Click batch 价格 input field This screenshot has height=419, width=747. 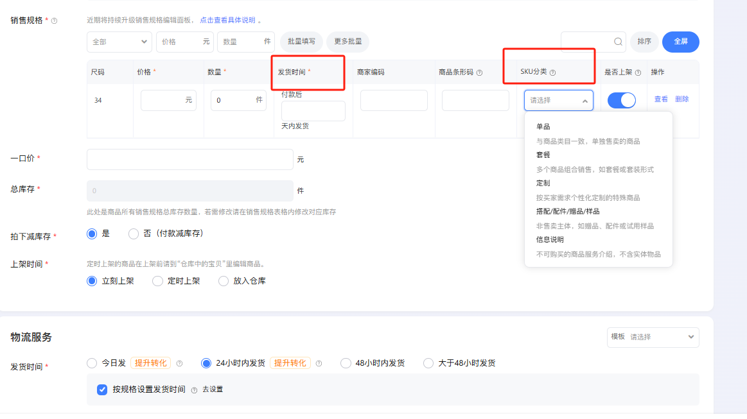point(185,42)
